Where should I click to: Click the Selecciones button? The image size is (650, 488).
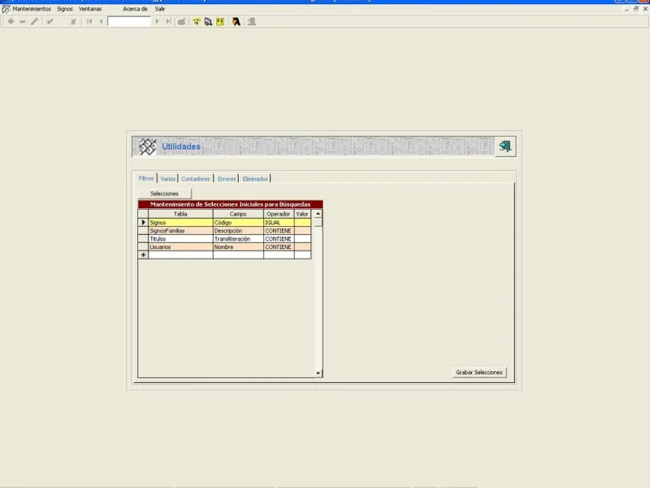point(165,194)
